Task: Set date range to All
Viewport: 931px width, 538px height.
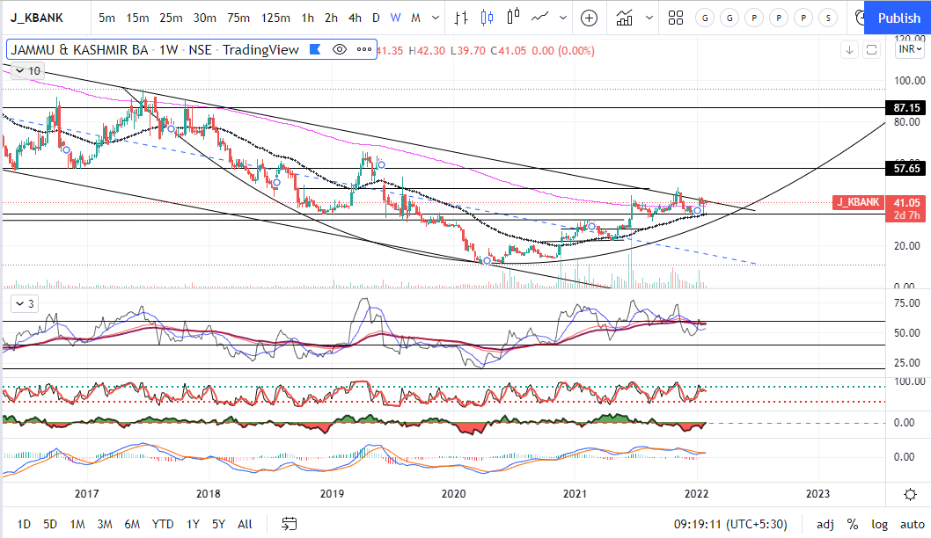Action: (x=245, y=524)
